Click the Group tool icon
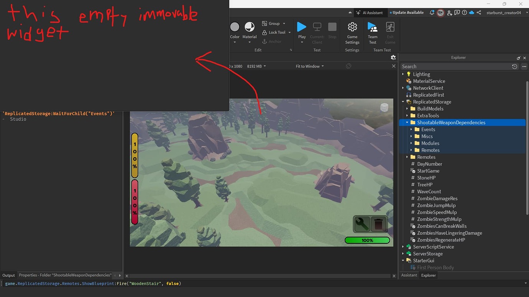Screen dimensions: 529x297 [x=264, y=23]
